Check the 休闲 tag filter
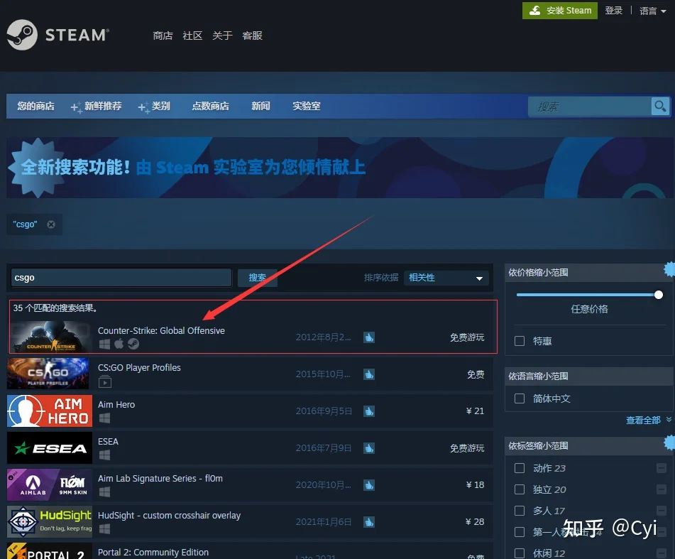675x559 pixels. tap(520, 553)
